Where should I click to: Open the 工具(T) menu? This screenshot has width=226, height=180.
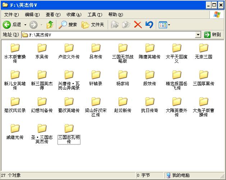pyautogui.click(x=95, y=15)
